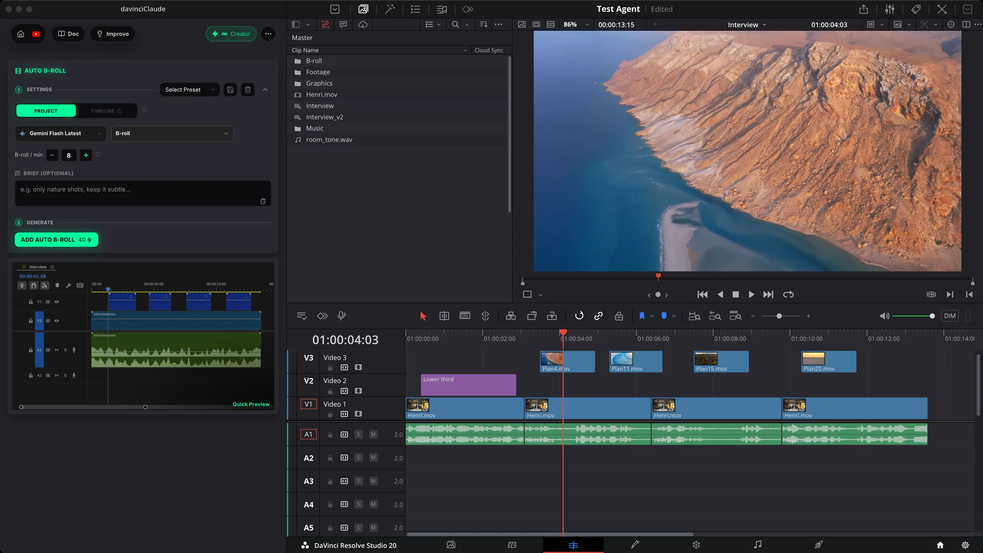Switch to the locked TIMELINE tab
983x553 pixels.
(106, 111)
